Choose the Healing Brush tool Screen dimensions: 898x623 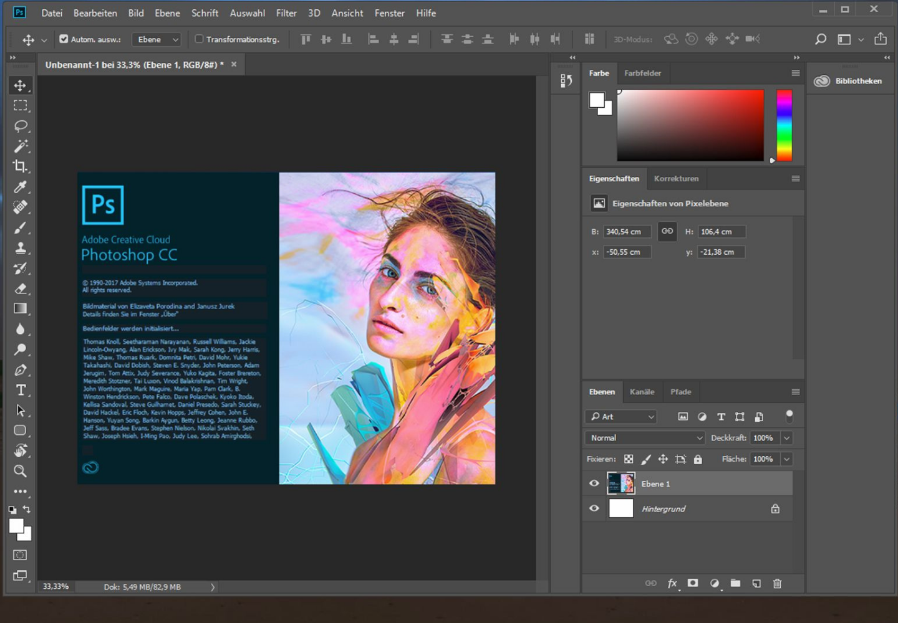point(21,207)
